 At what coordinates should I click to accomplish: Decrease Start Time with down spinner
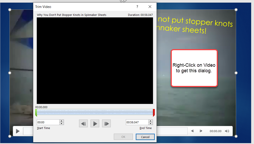coord(61,124)
